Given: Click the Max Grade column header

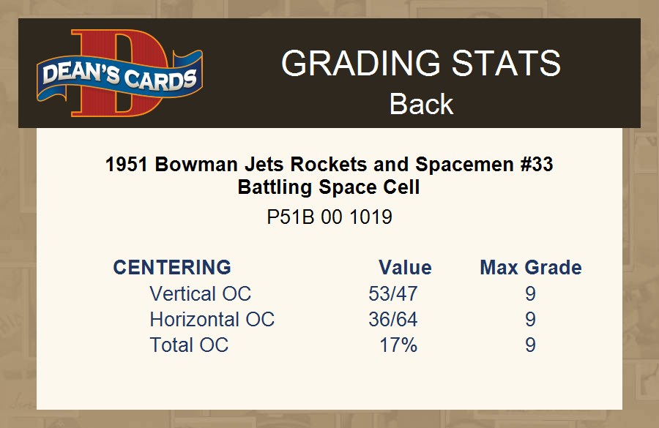Looking at the screenshot, I should tap(531, 268).
